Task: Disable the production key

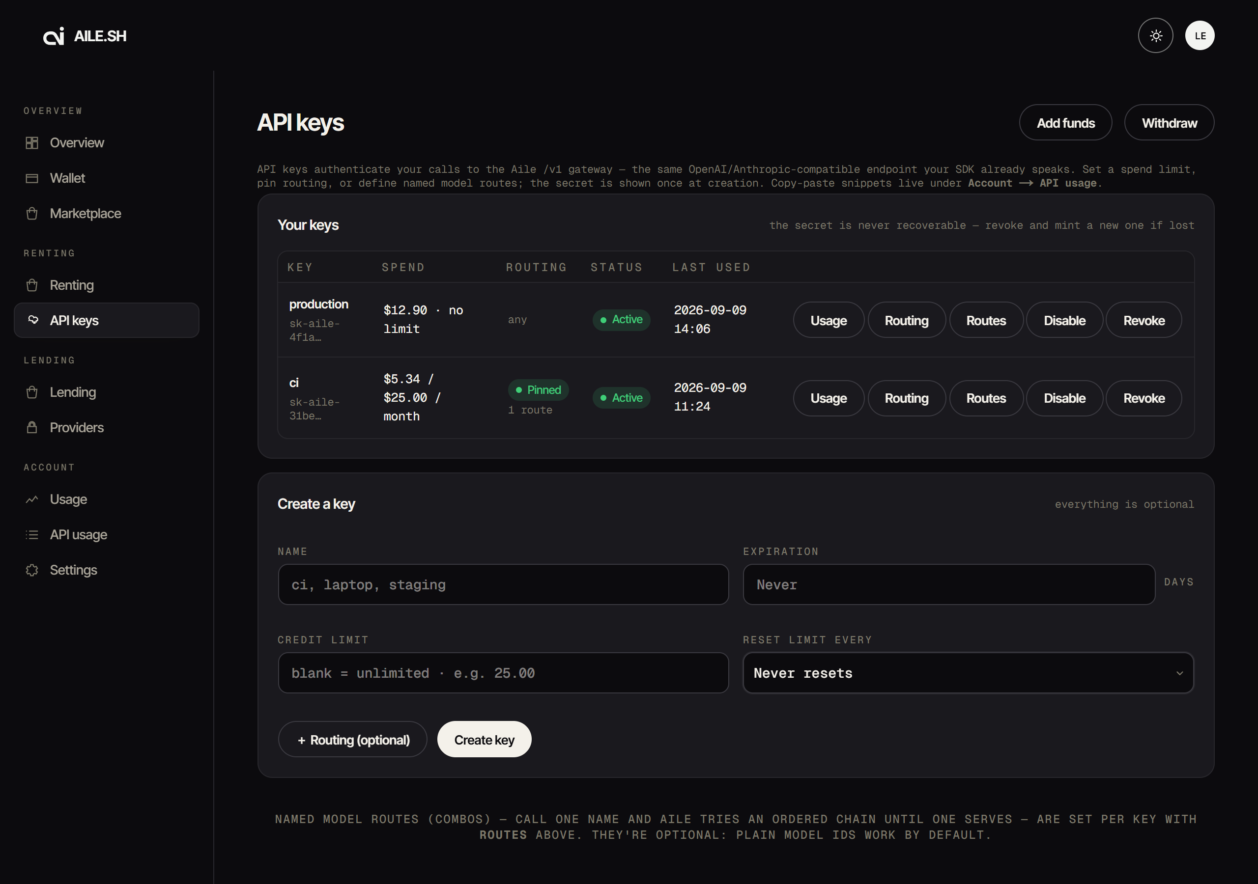Action: tap(1064, 320)
